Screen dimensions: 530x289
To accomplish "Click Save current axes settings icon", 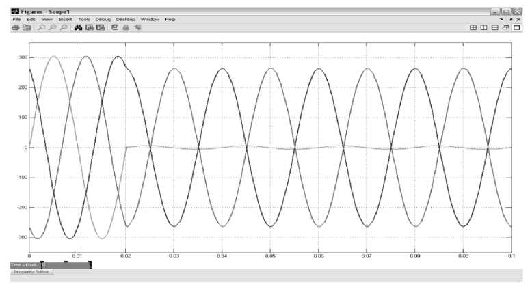I will tap(89, 28).
